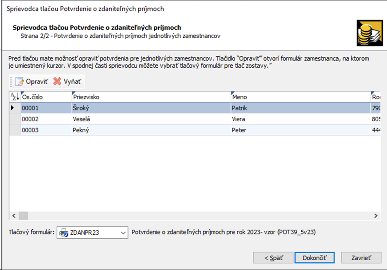The image size is (387, 270).
Task: Click the A-Z sort icon in grid header
Action: (15, 97)
